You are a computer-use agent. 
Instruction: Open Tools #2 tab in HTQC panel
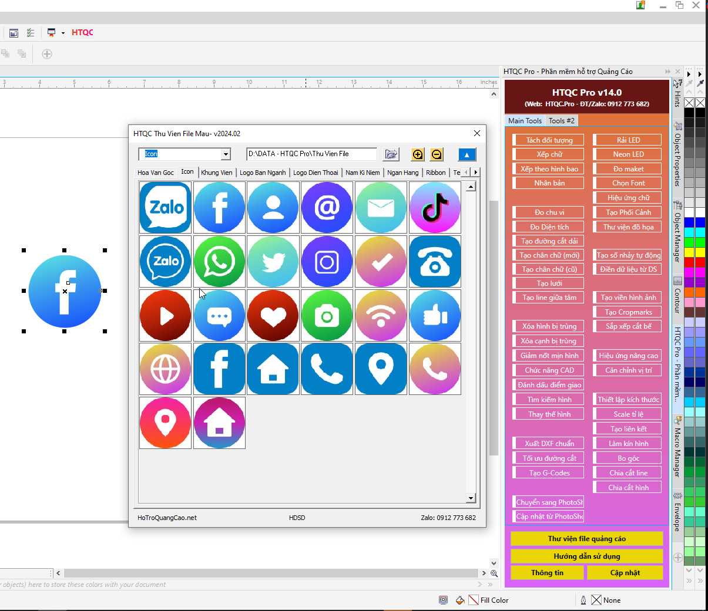(562, 120)
